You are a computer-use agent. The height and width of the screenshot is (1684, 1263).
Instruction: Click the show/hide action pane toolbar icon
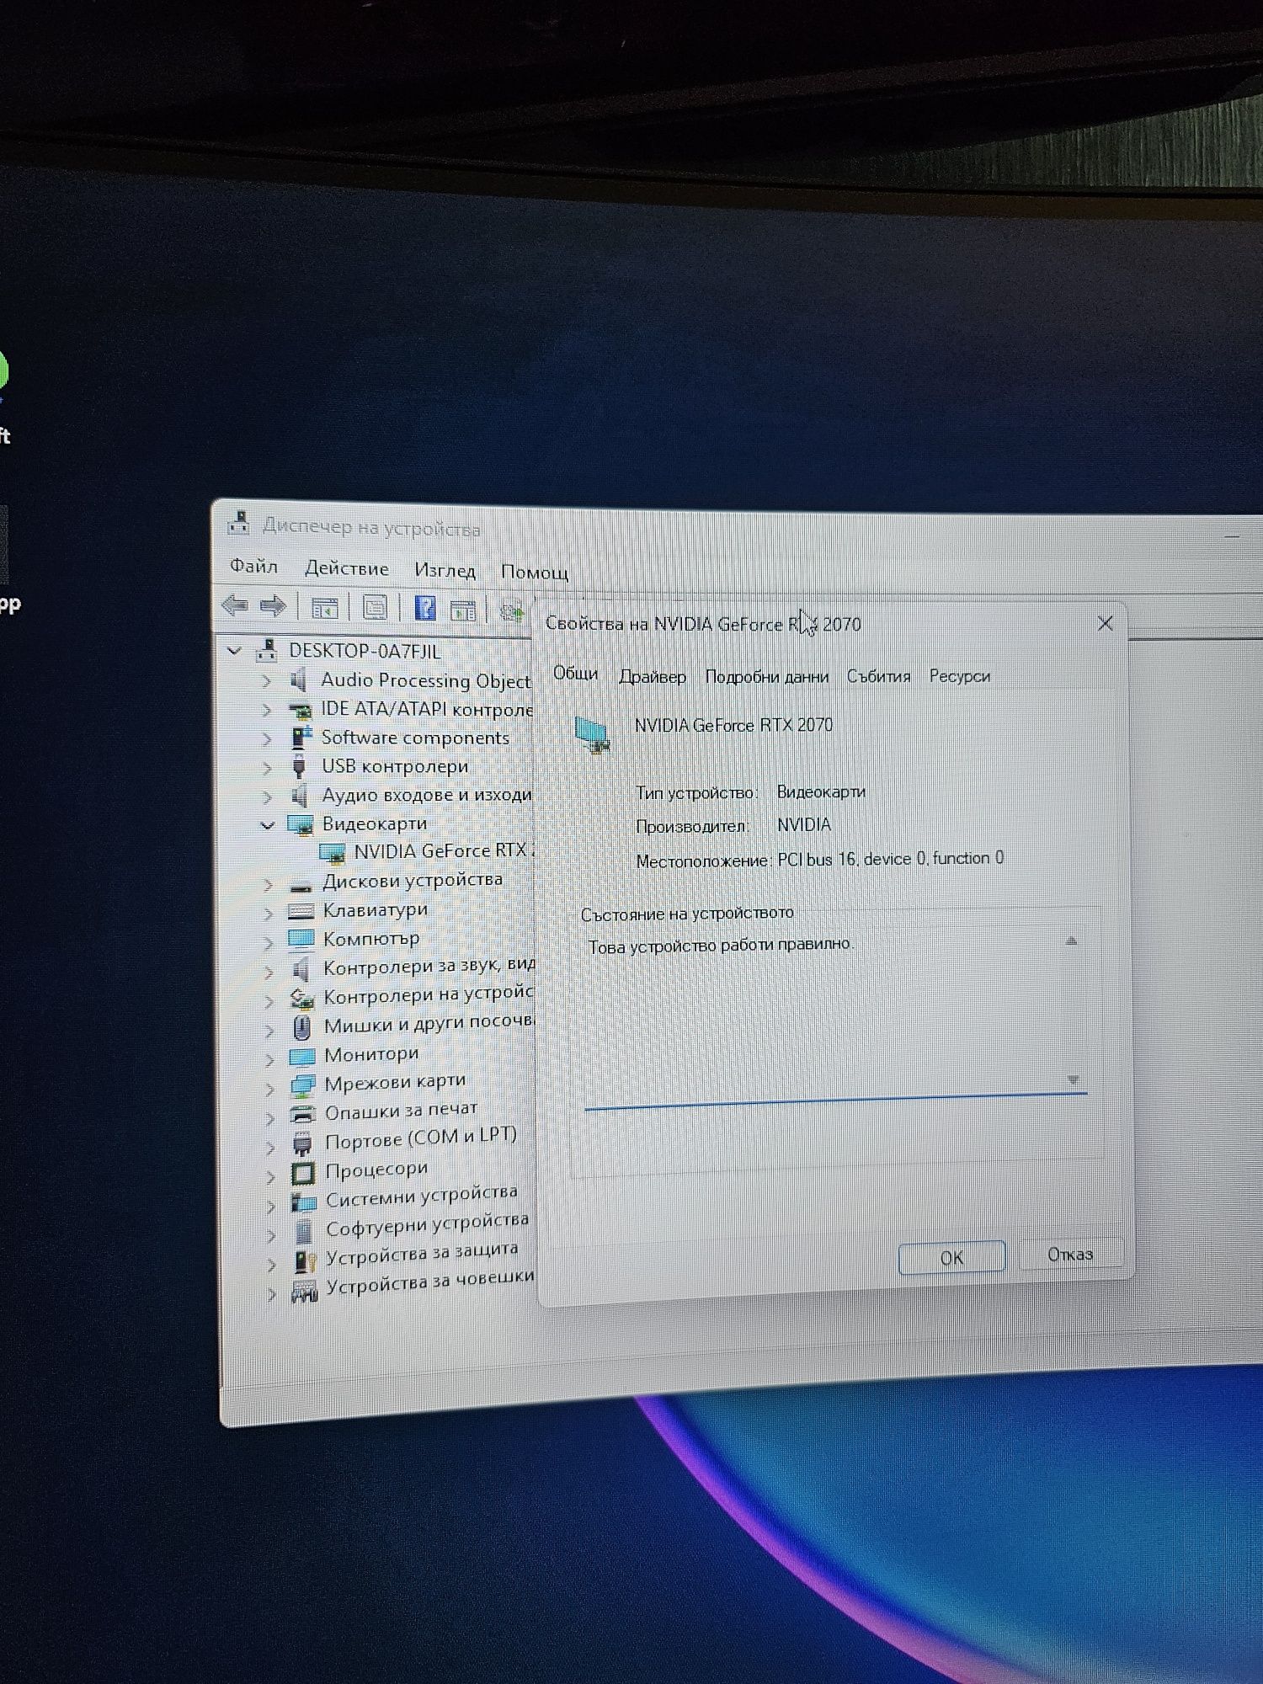point(463,610)
